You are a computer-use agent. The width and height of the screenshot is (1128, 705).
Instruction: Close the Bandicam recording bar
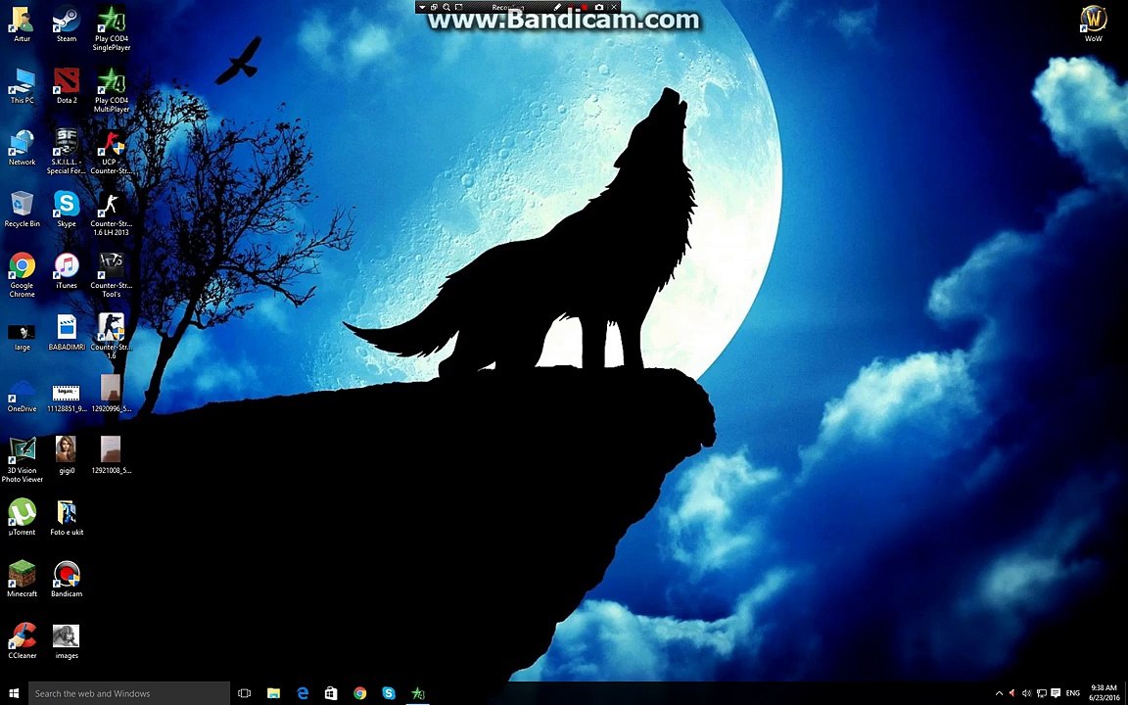[x=614, y=7]
